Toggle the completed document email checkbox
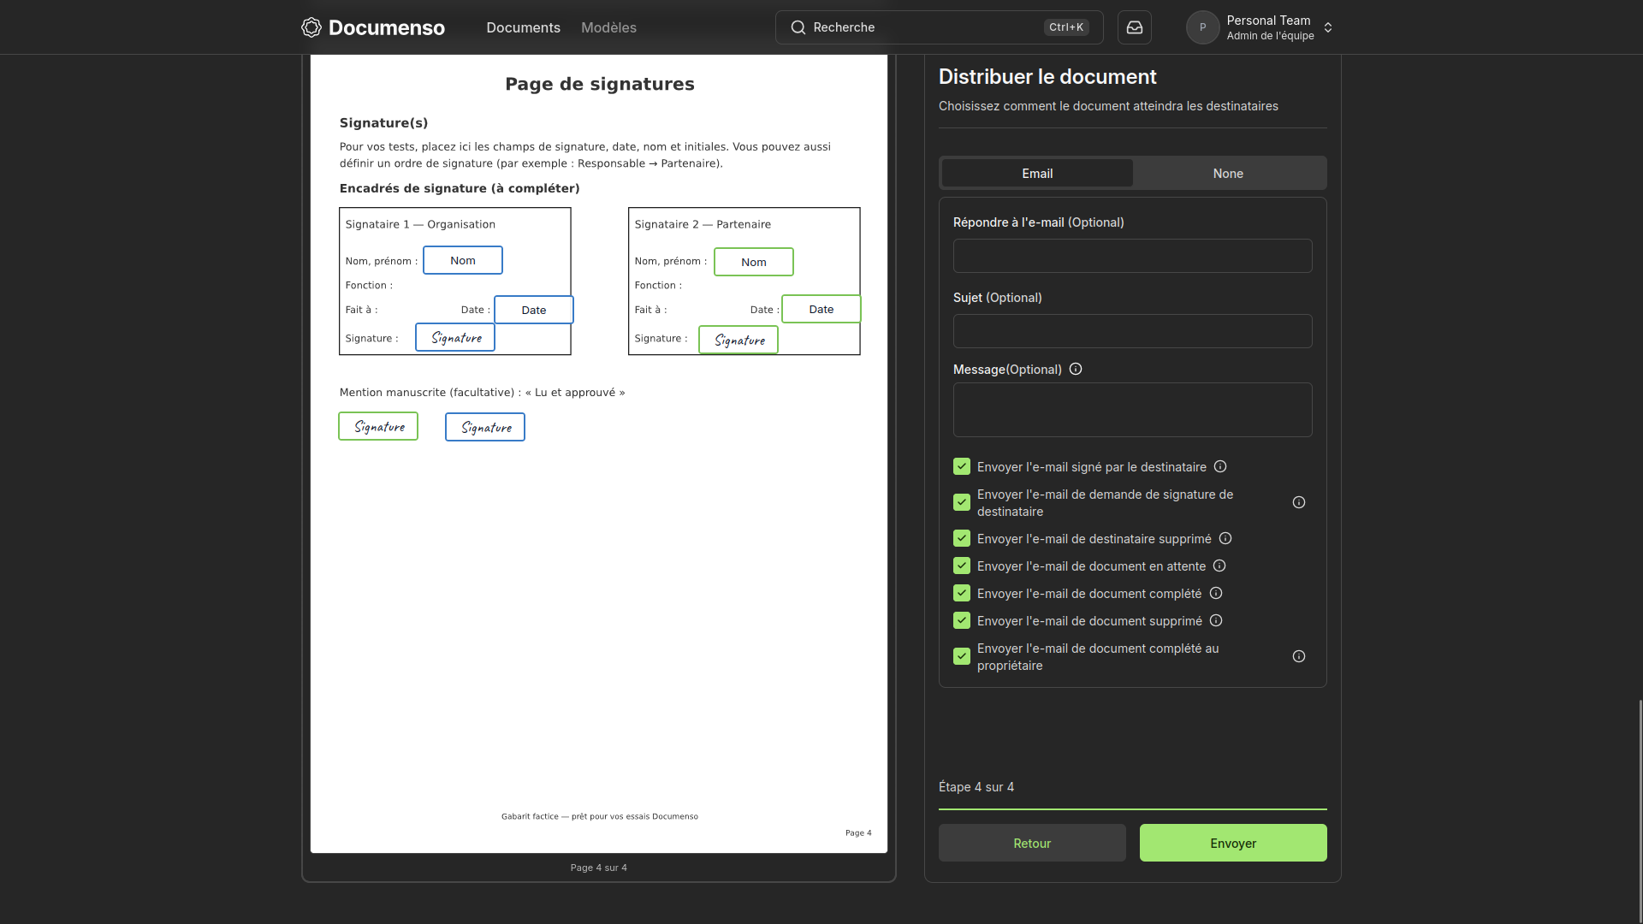This screenshot has width=1643, height=924. 962,593
